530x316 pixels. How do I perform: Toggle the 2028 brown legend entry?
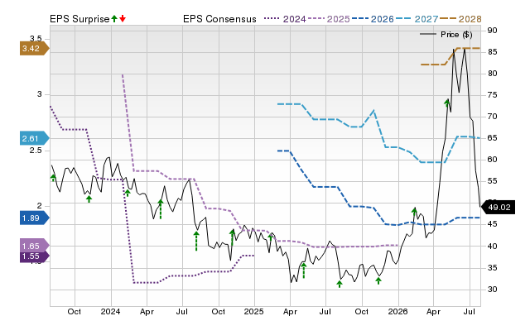click(460, 19)
